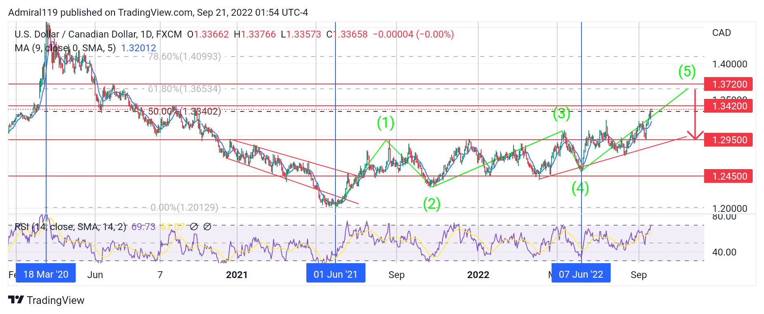Click the 1.20000 price axis label
Viewport: 764px width, 314px height.
point(730,209)
